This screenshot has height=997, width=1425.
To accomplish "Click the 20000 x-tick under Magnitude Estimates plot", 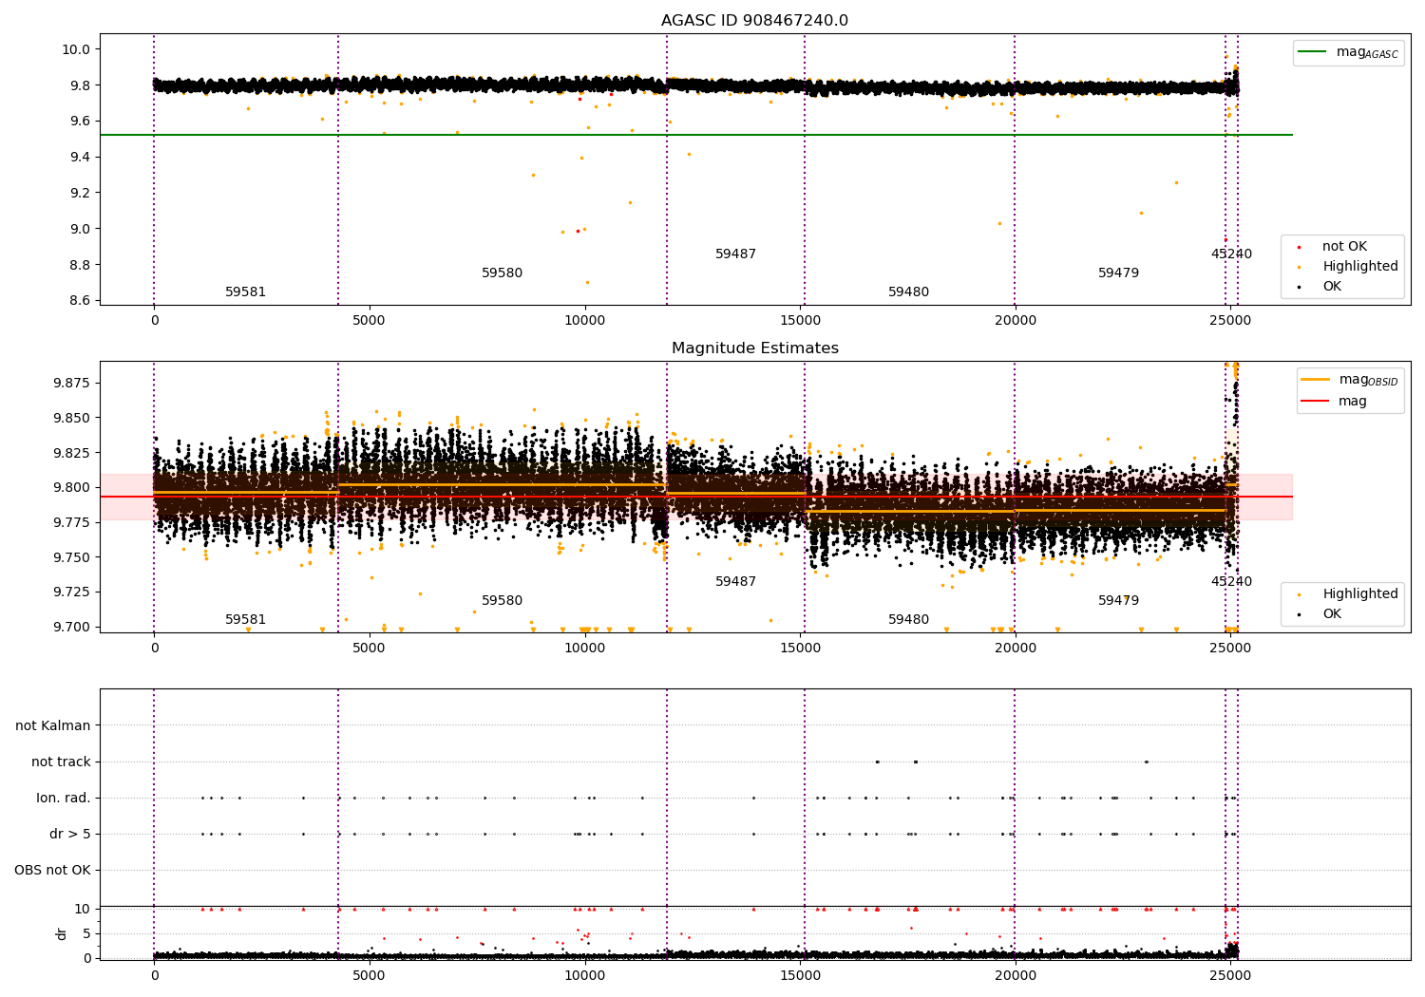I will pyautogui.click(x=1015, y=649).
